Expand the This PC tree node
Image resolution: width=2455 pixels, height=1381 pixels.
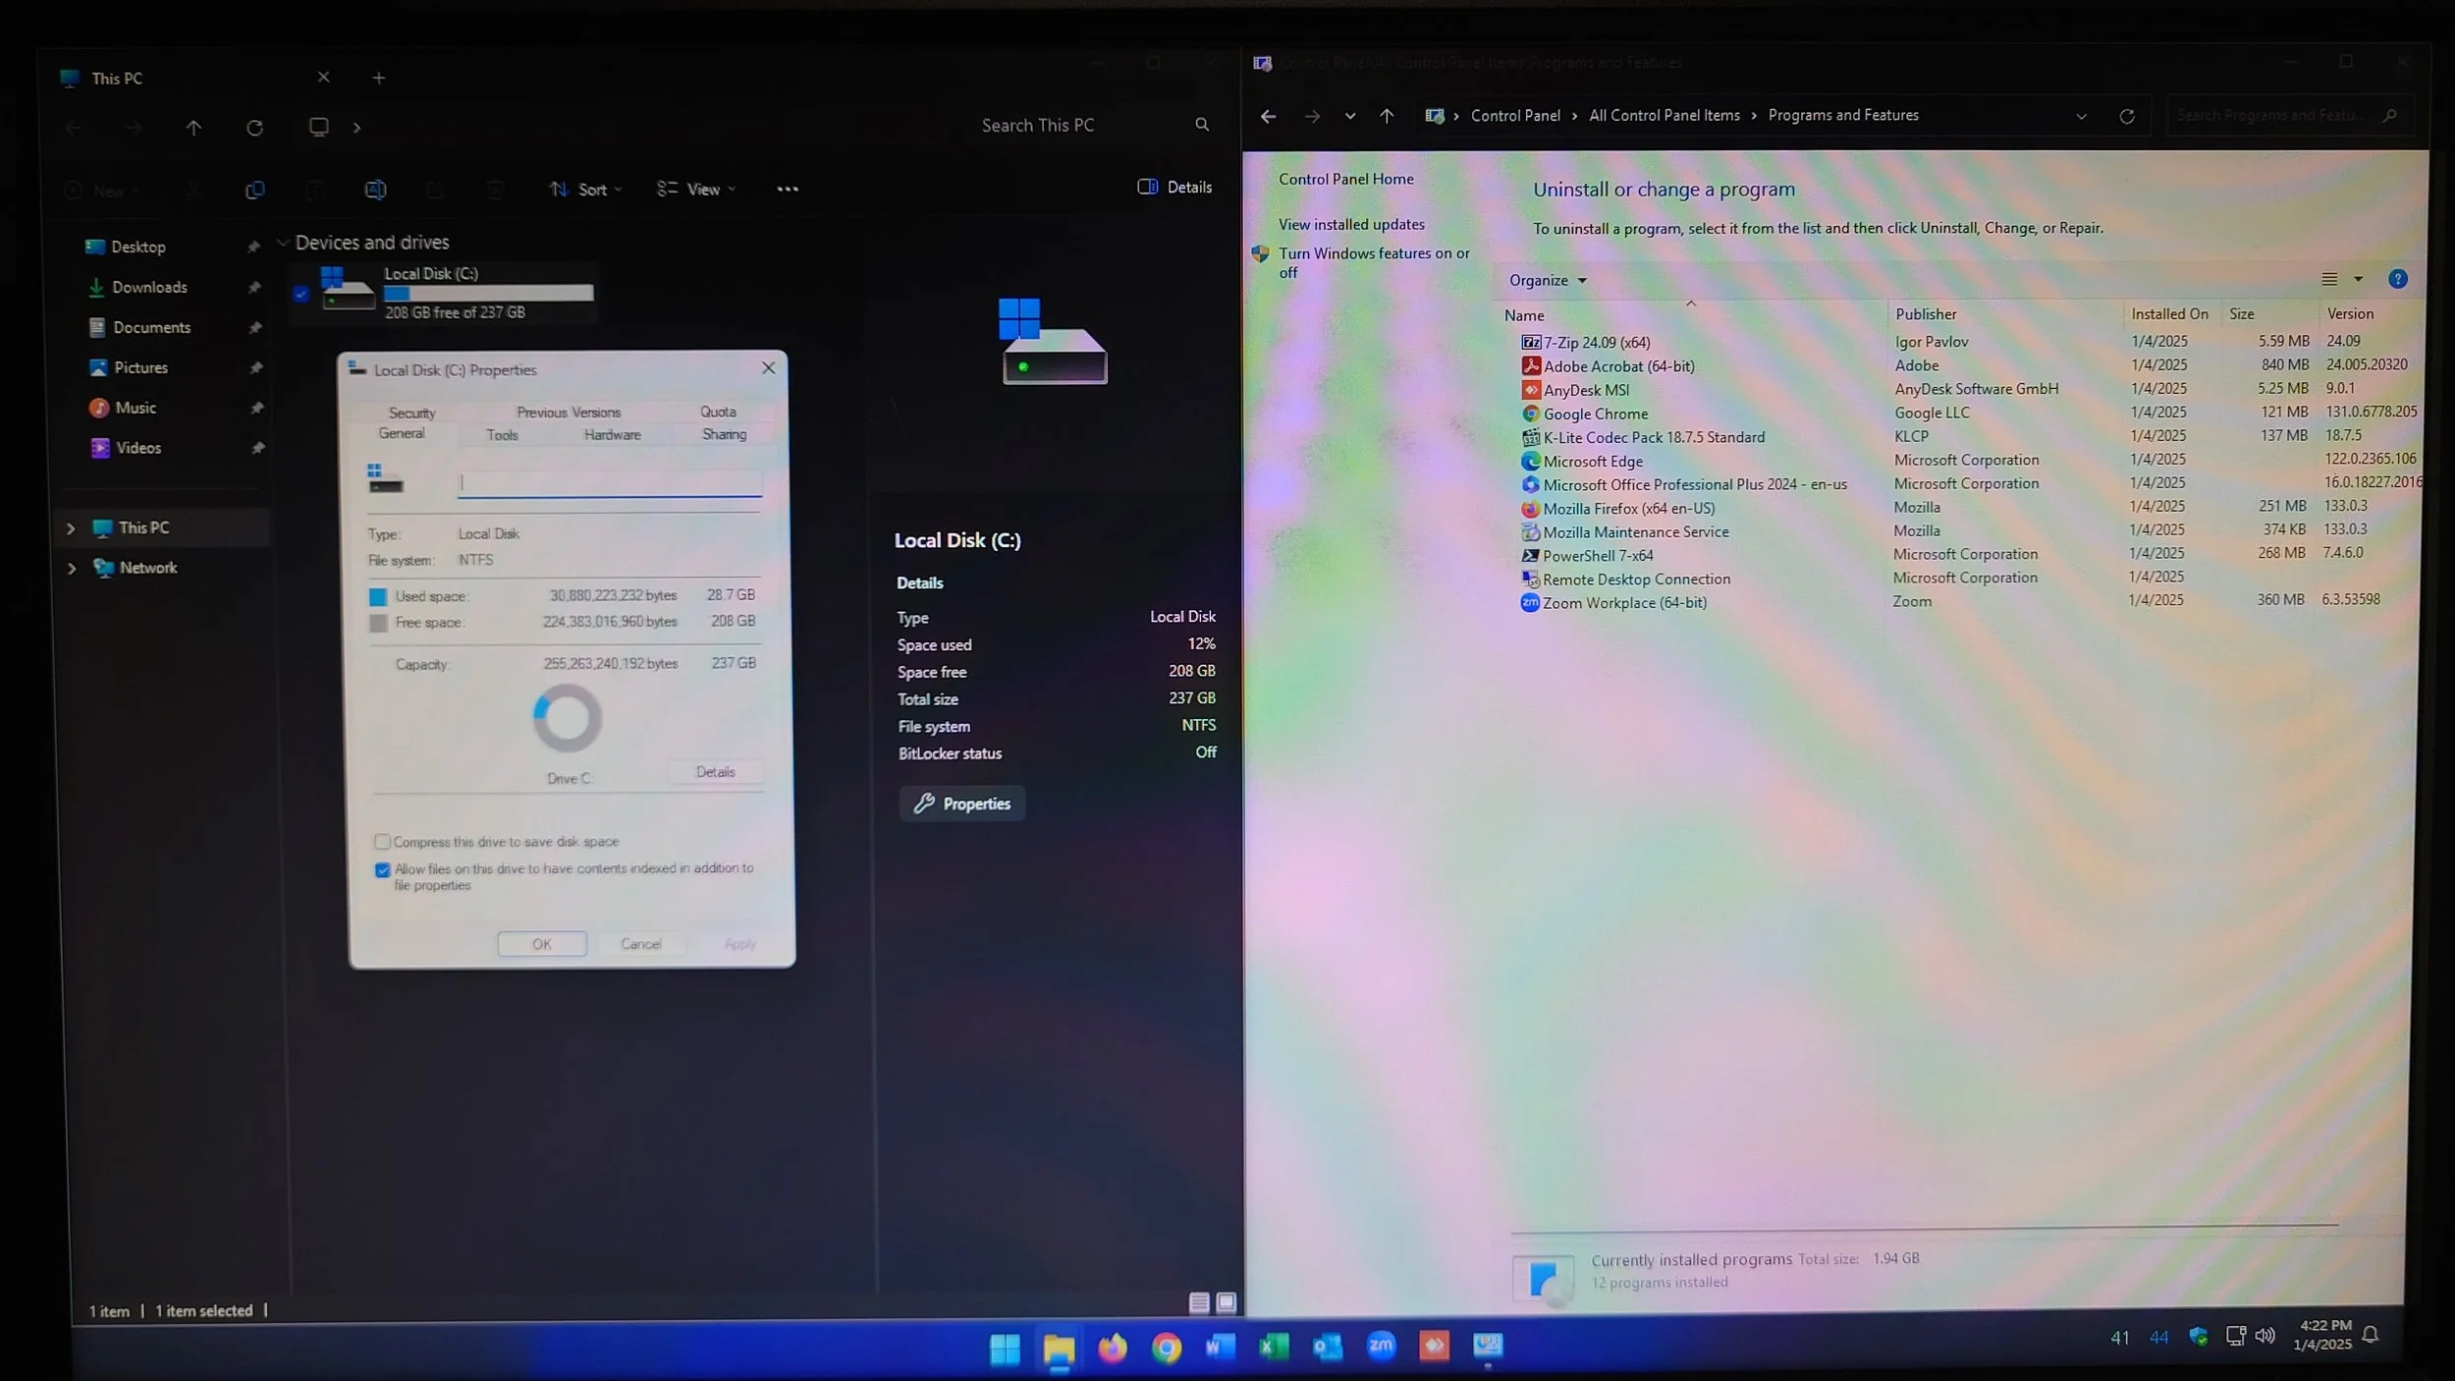click(x=71, y=528)
